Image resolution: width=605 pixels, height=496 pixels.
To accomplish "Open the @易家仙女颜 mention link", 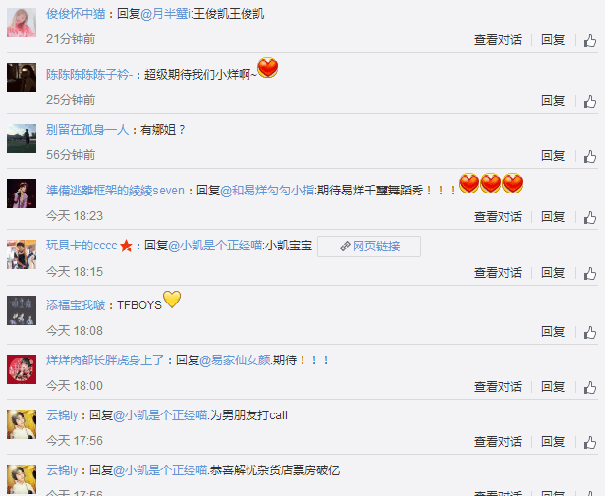I will click(x=235, y=360).
